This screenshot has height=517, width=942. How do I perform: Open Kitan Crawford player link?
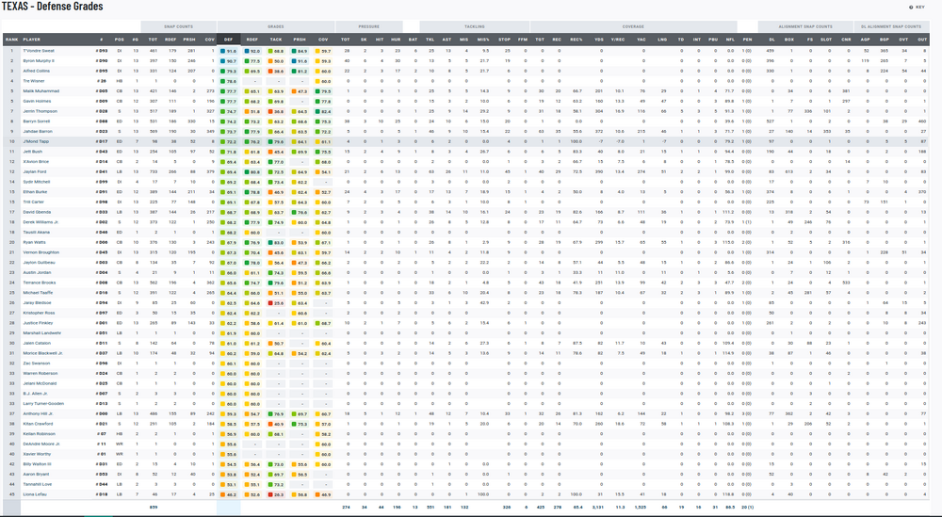pos(38,424)
